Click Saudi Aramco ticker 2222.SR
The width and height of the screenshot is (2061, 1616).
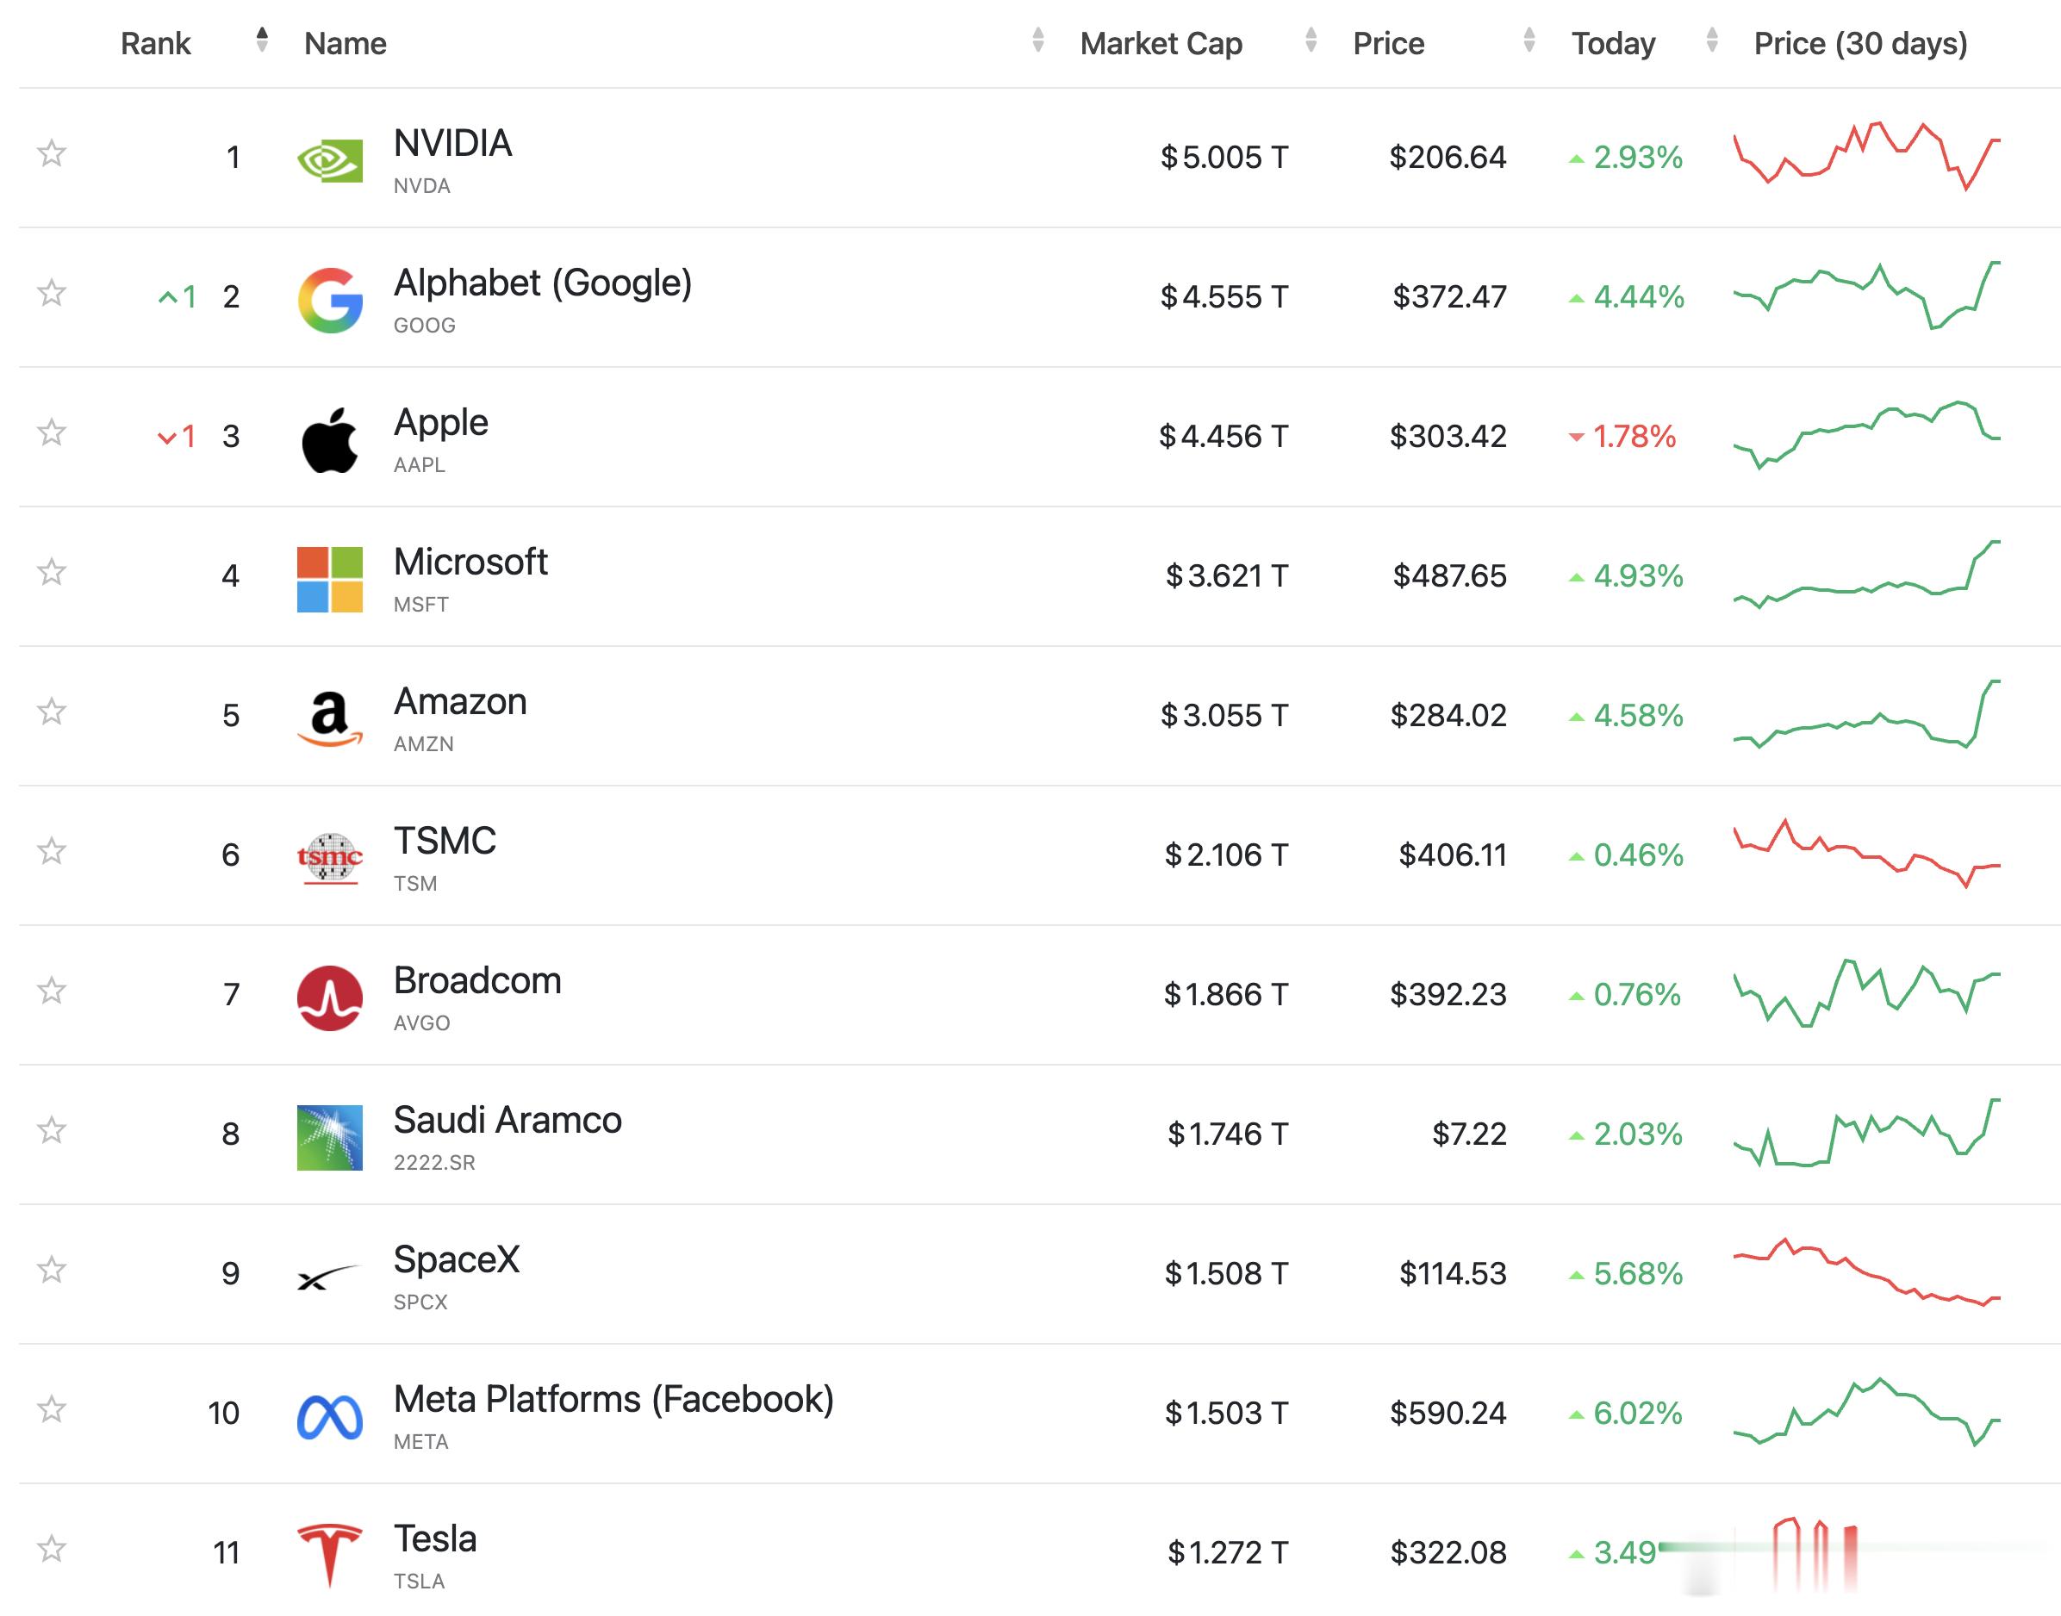(x=434, y=1163)
